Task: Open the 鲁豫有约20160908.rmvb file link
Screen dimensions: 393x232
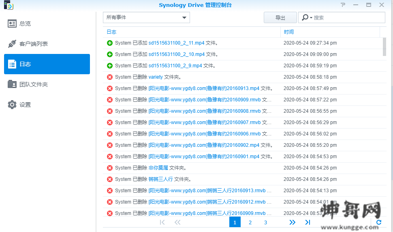Action: 205,111
